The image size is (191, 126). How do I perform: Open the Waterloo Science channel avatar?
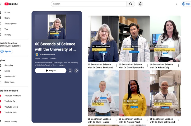point(37,54)
